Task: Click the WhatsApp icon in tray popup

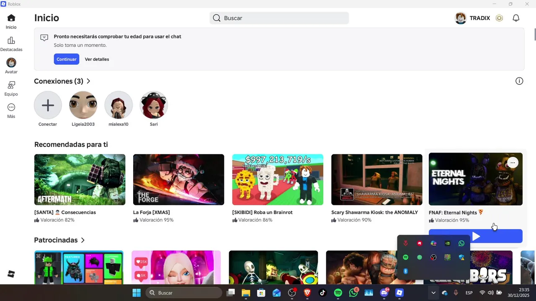Action: (x=461, y=243)
